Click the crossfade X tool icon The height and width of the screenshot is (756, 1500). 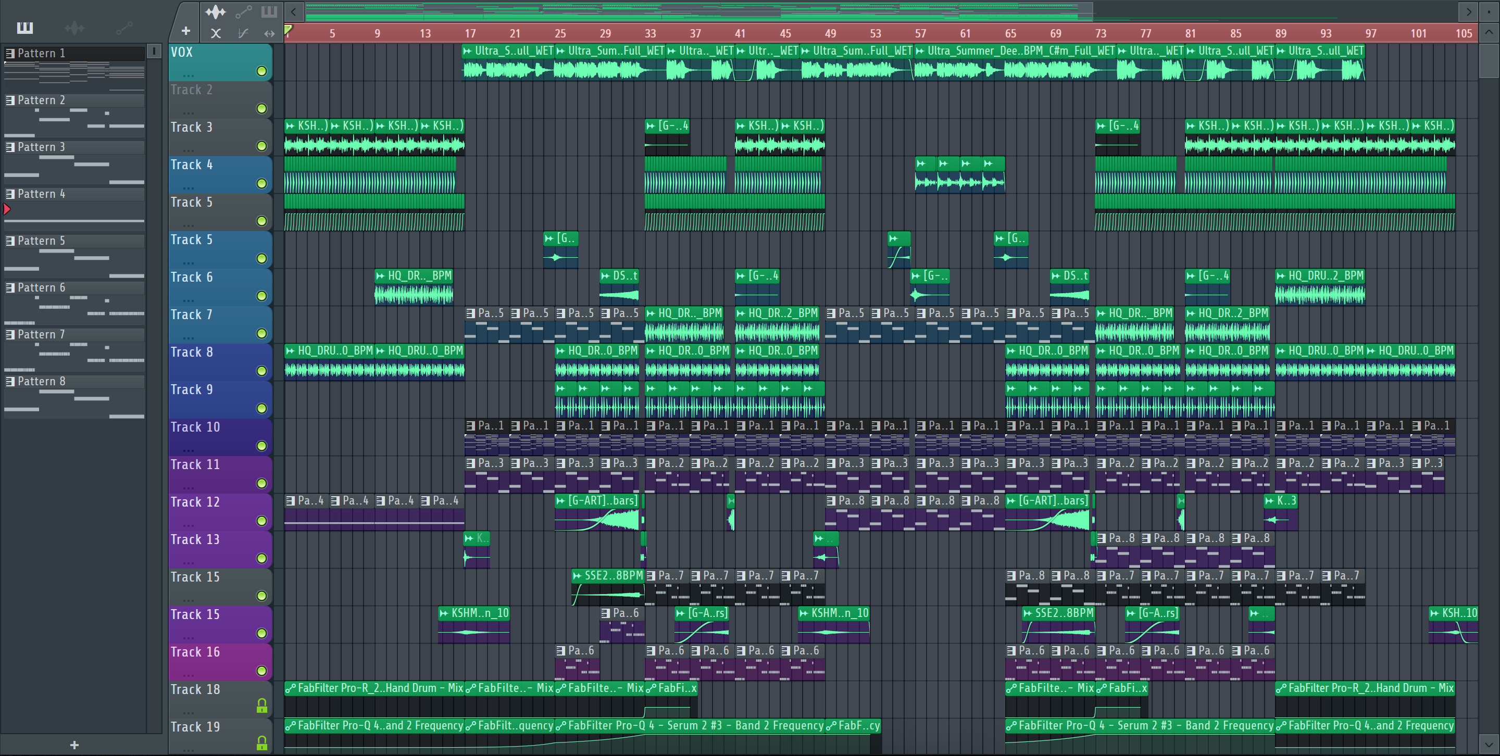[x=216, y=33]
